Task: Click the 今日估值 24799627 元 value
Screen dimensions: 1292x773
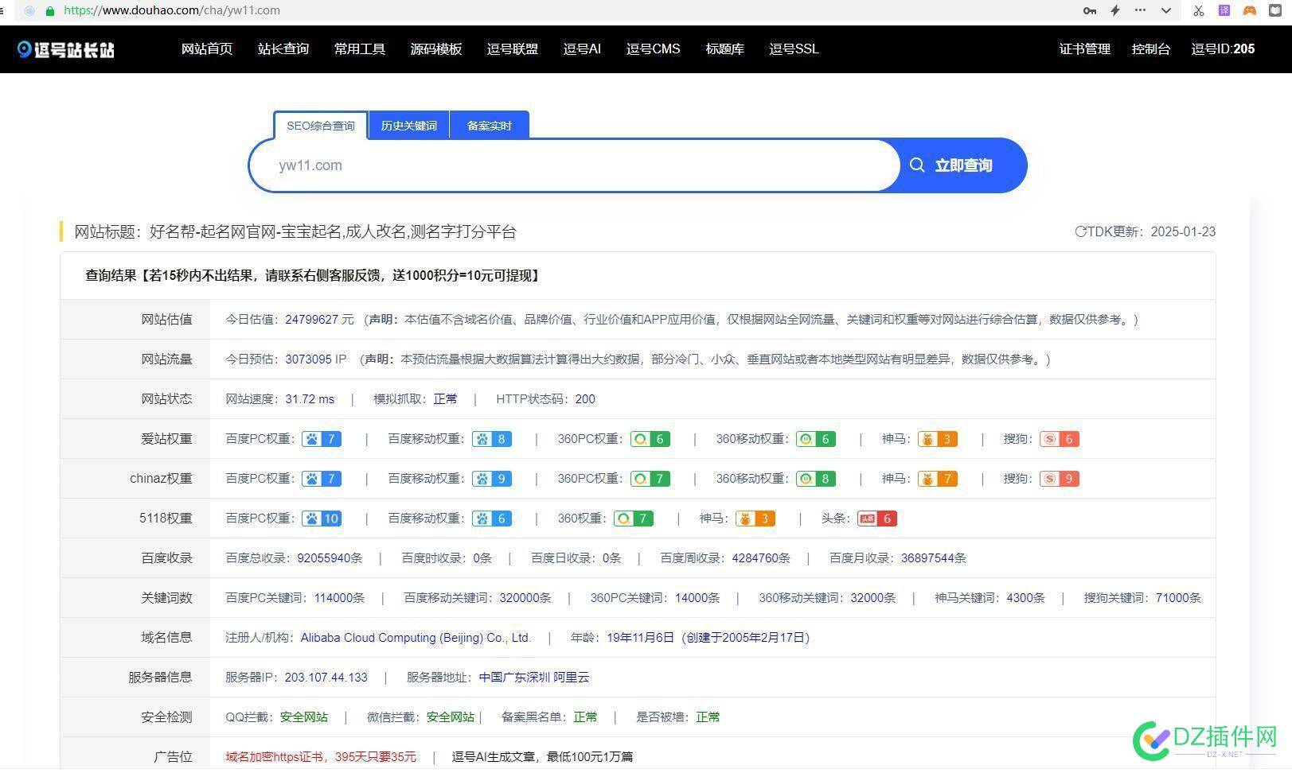Action: [x=319, y=320]
